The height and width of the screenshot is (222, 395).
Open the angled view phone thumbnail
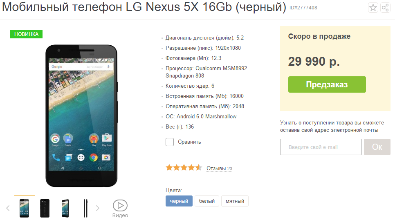tap(65, 208)
